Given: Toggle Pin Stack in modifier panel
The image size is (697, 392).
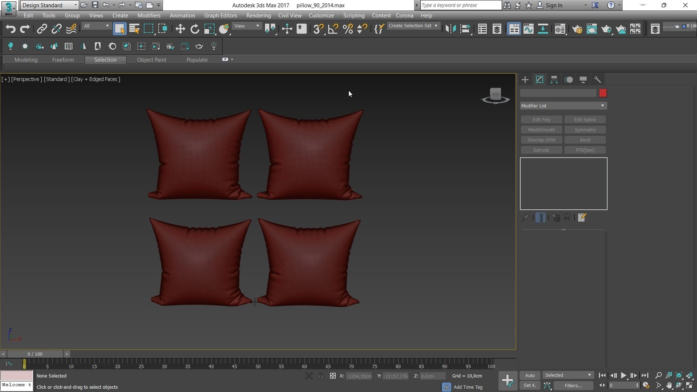Looking at the screenshot, I should [525, 218].
